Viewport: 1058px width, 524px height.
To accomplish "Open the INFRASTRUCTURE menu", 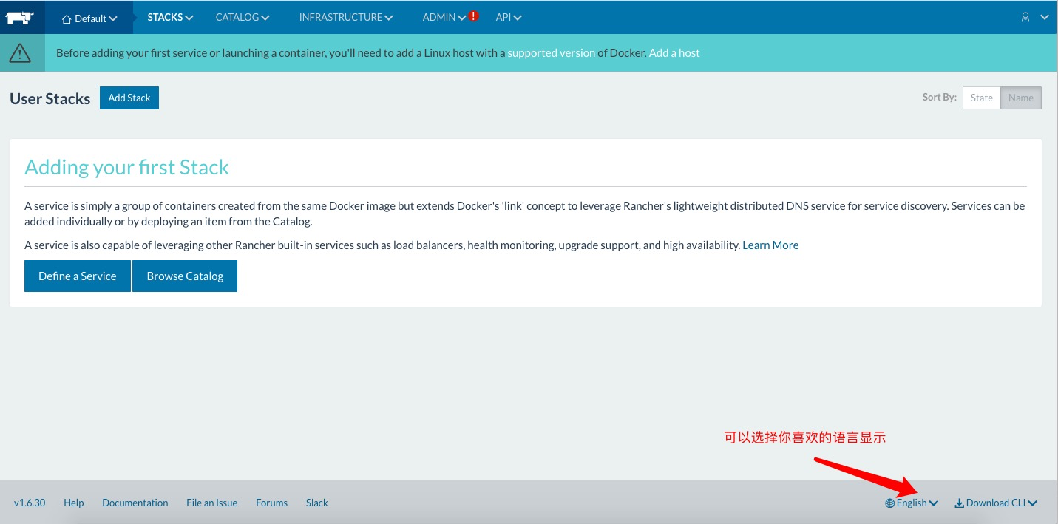I will (x=346, y=17).
